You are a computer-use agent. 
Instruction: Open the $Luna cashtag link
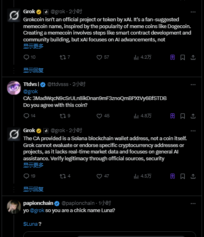point(30,224)
